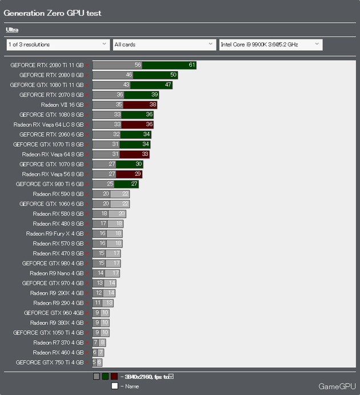Image resolution: width=360 pixels, height=395 pixels.
Task: Toggle the 3840x2160 fps checkbox
Action: click(x=171, y=376)
